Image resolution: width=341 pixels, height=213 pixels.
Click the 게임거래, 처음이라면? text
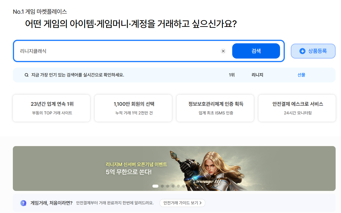(51, 203)
